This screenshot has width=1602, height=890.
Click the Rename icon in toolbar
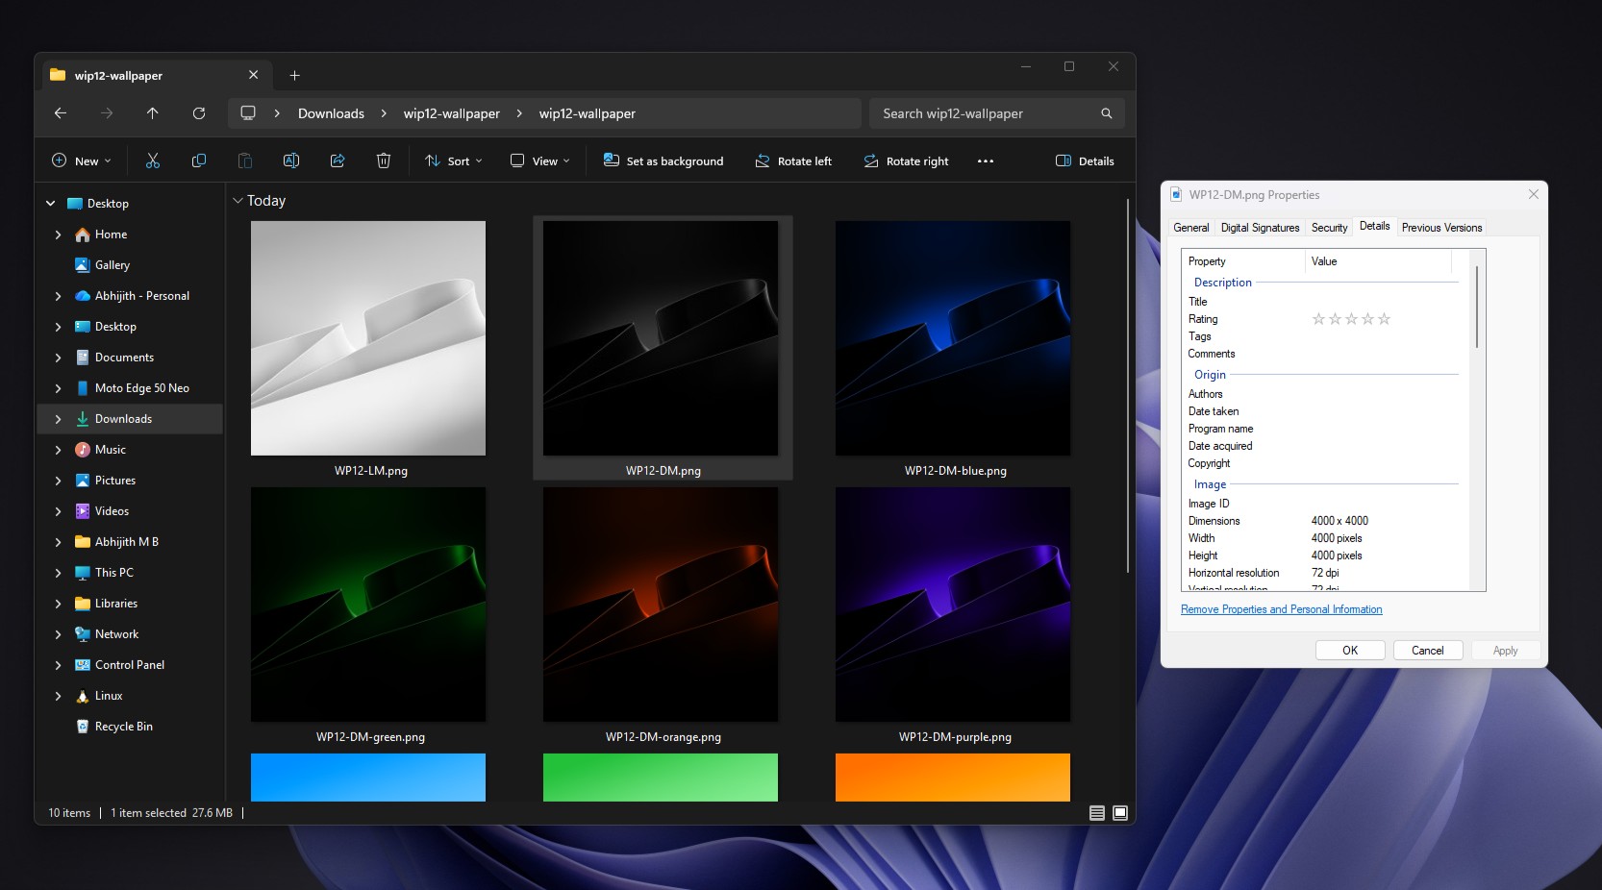[x=291, y=161]
